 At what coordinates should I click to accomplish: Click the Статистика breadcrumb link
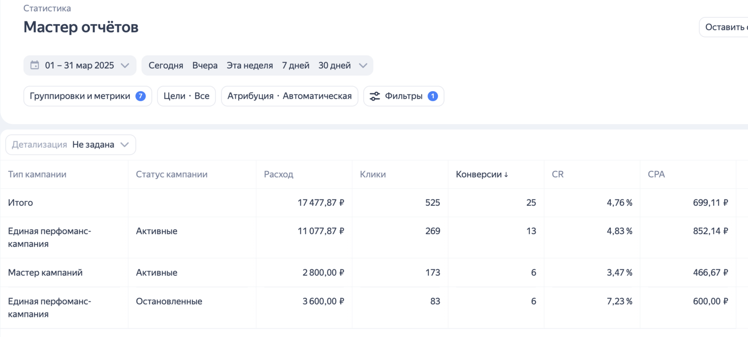(x=47, y=8)
